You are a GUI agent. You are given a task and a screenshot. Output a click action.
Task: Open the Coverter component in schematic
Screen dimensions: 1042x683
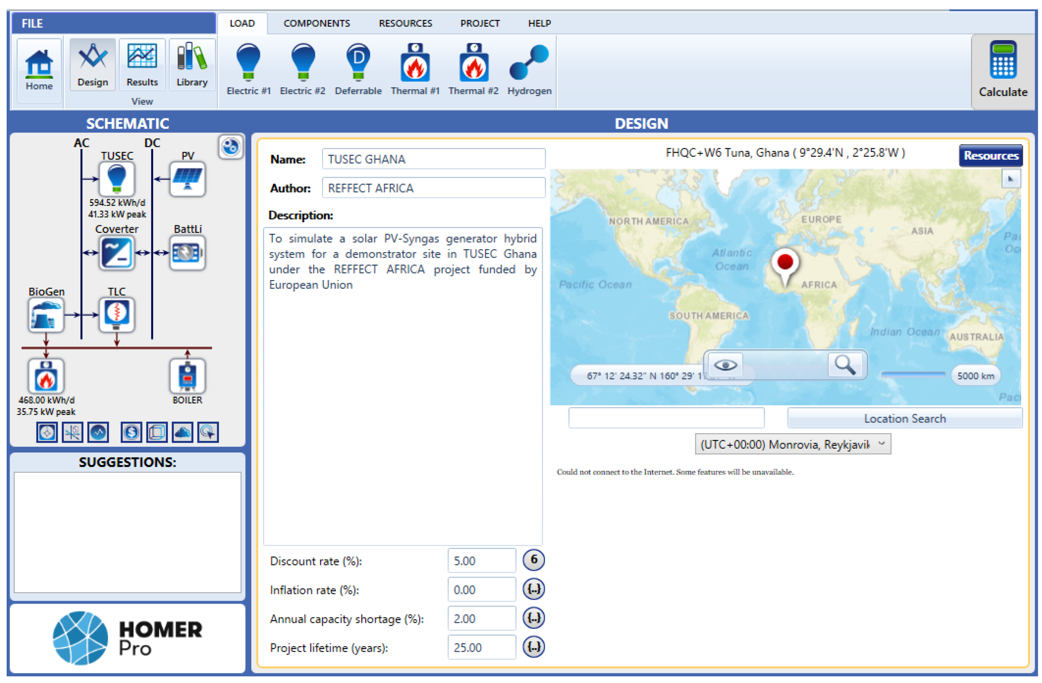pos(117,253)
